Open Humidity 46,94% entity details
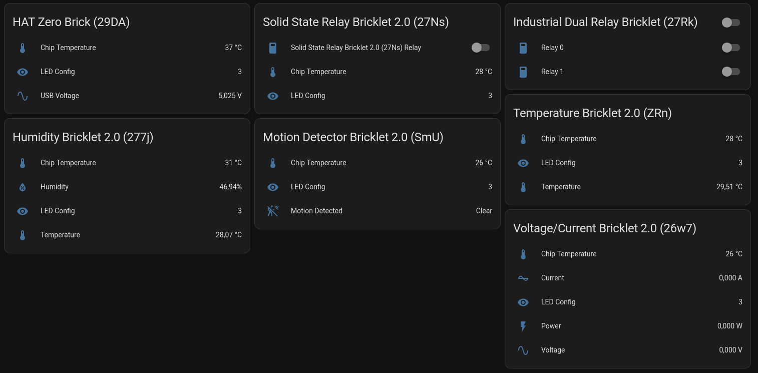 point(230,187)
